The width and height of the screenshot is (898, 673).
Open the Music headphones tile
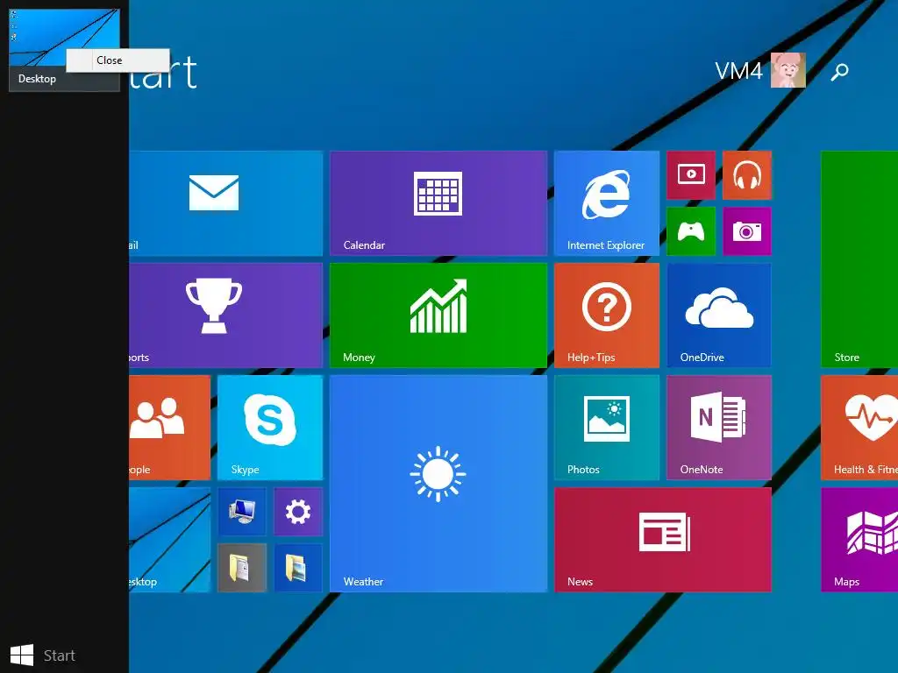click(x=747, y=175)
